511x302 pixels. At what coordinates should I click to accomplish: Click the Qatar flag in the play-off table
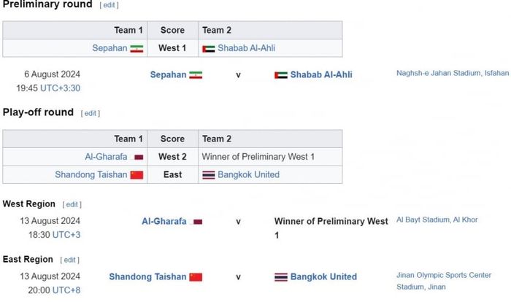pos(139,158)
